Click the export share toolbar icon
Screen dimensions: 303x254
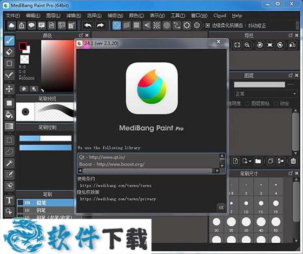[x=22, y=25]
